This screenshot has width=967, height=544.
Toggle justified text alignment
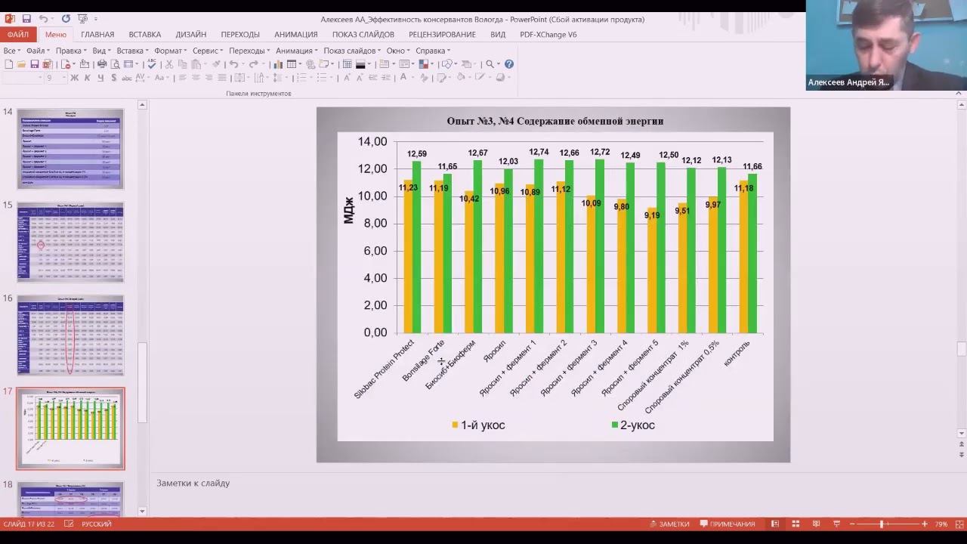(222, 77)
